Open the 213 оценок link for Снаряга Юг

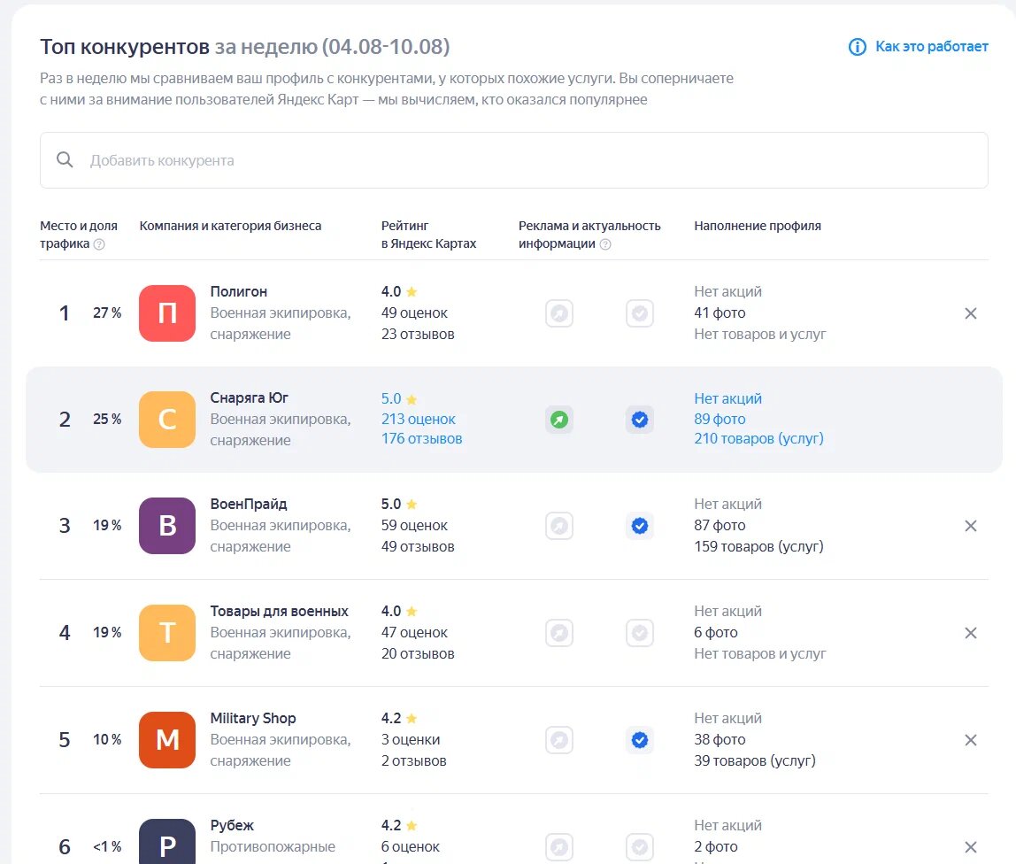(x=419, y=419)
